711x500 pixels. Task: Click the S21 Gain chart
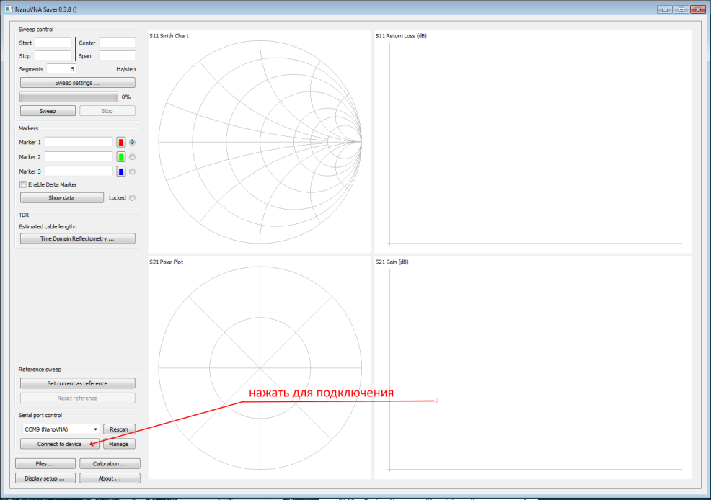(x=533, y=367)
